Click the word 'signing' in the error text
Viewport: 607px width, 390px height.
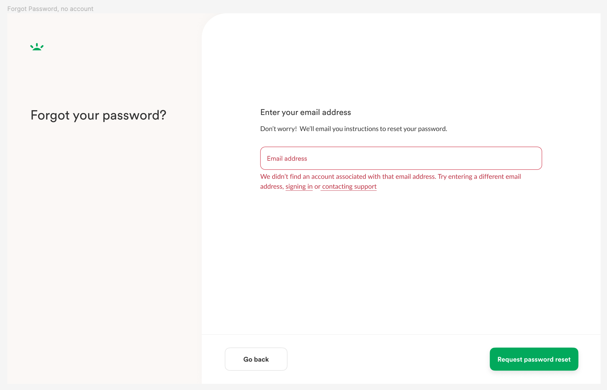coord(296,187)
